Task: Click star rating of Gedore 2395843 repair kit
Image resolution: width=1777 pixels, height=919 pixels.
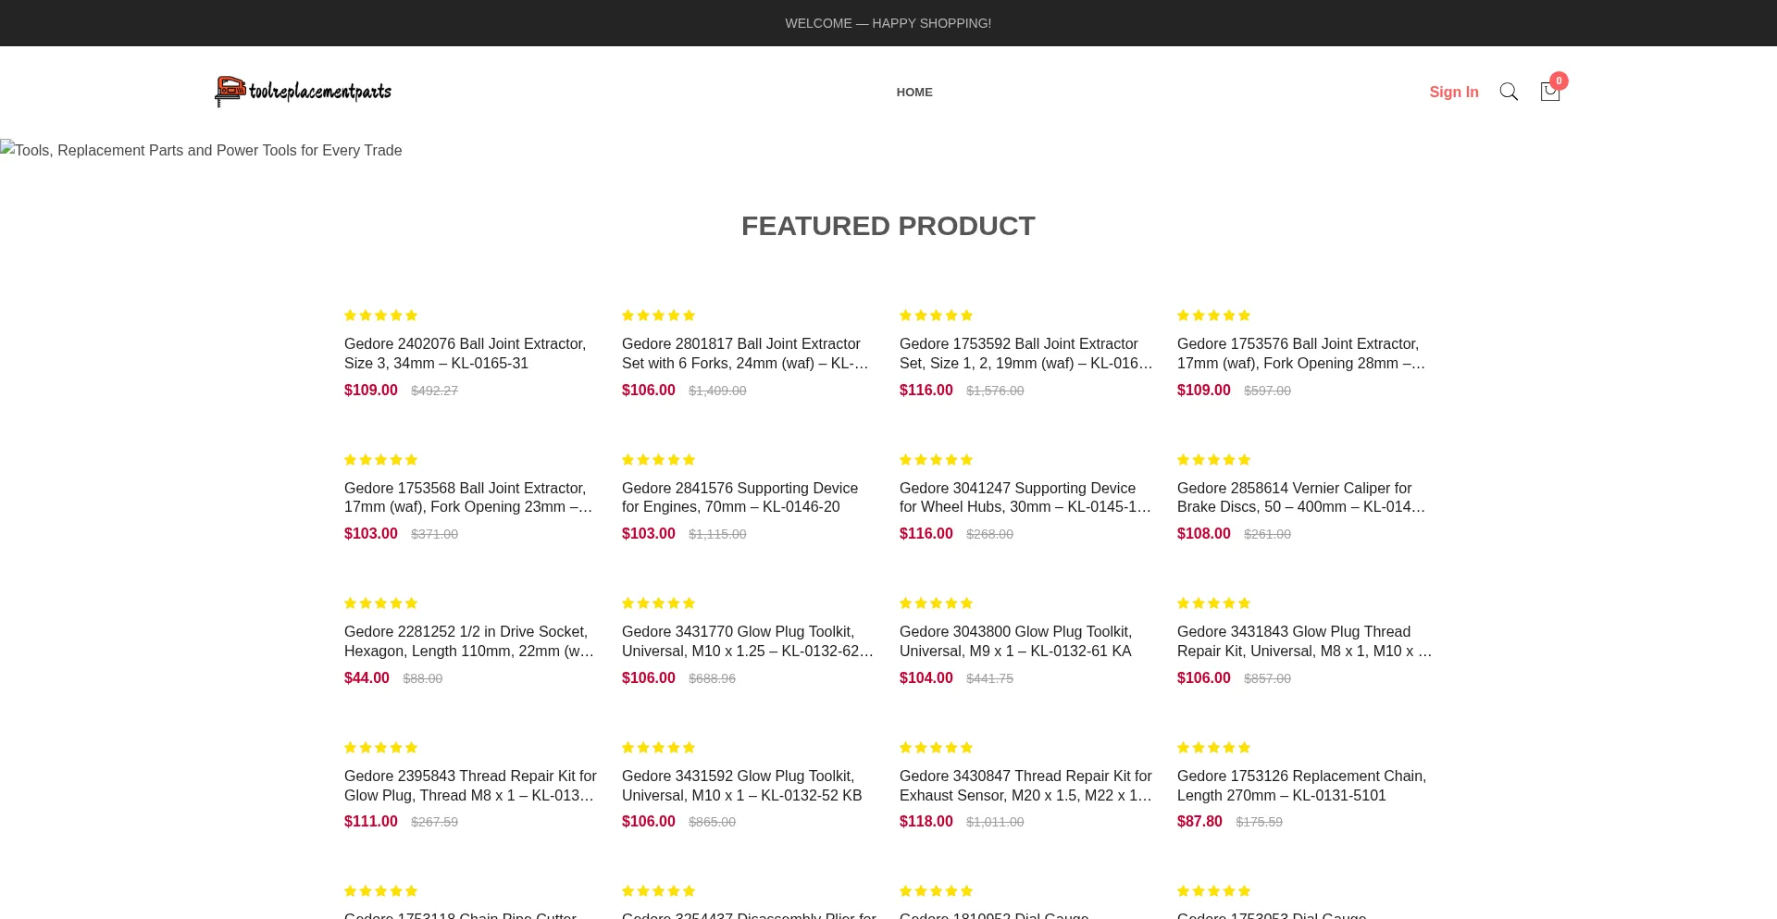Action: 380,748
